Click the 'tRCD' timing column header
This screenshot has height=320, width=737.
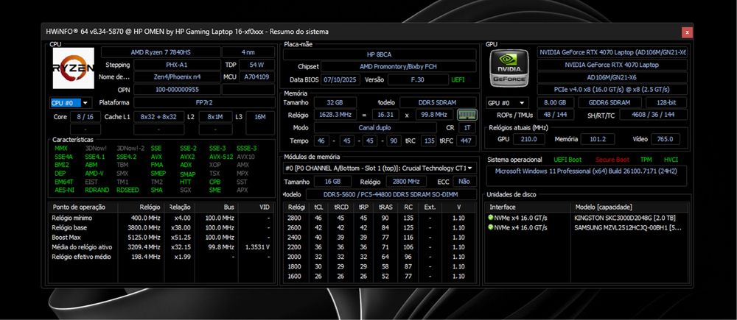(340, 207)
